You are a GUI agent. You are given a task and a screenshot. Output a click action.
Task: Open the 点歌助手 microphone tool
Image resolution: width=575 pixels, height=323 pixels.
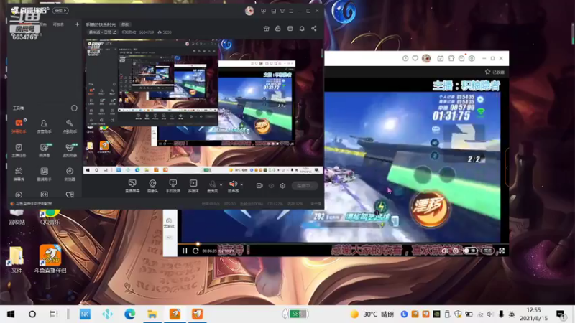[70, 126]
